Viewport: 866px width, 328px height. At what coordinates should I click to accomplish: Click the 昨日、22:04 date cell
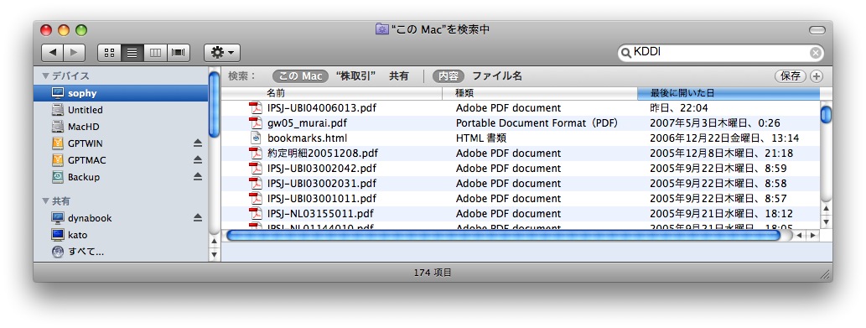(x=679, y=108)
